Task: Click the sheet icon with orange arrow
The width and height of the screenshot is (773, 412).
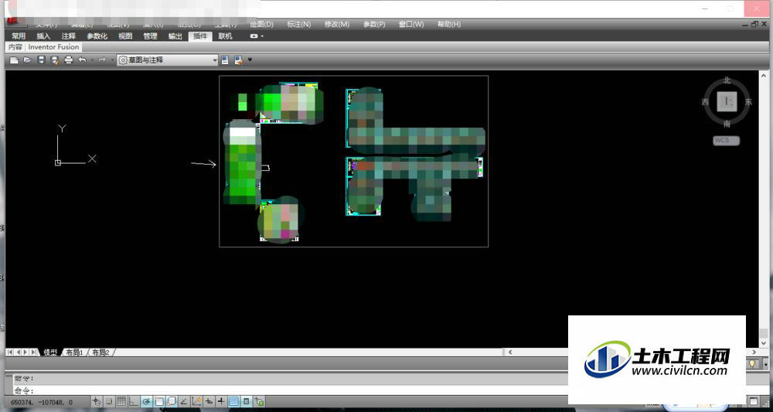Action: click(239, 60)
